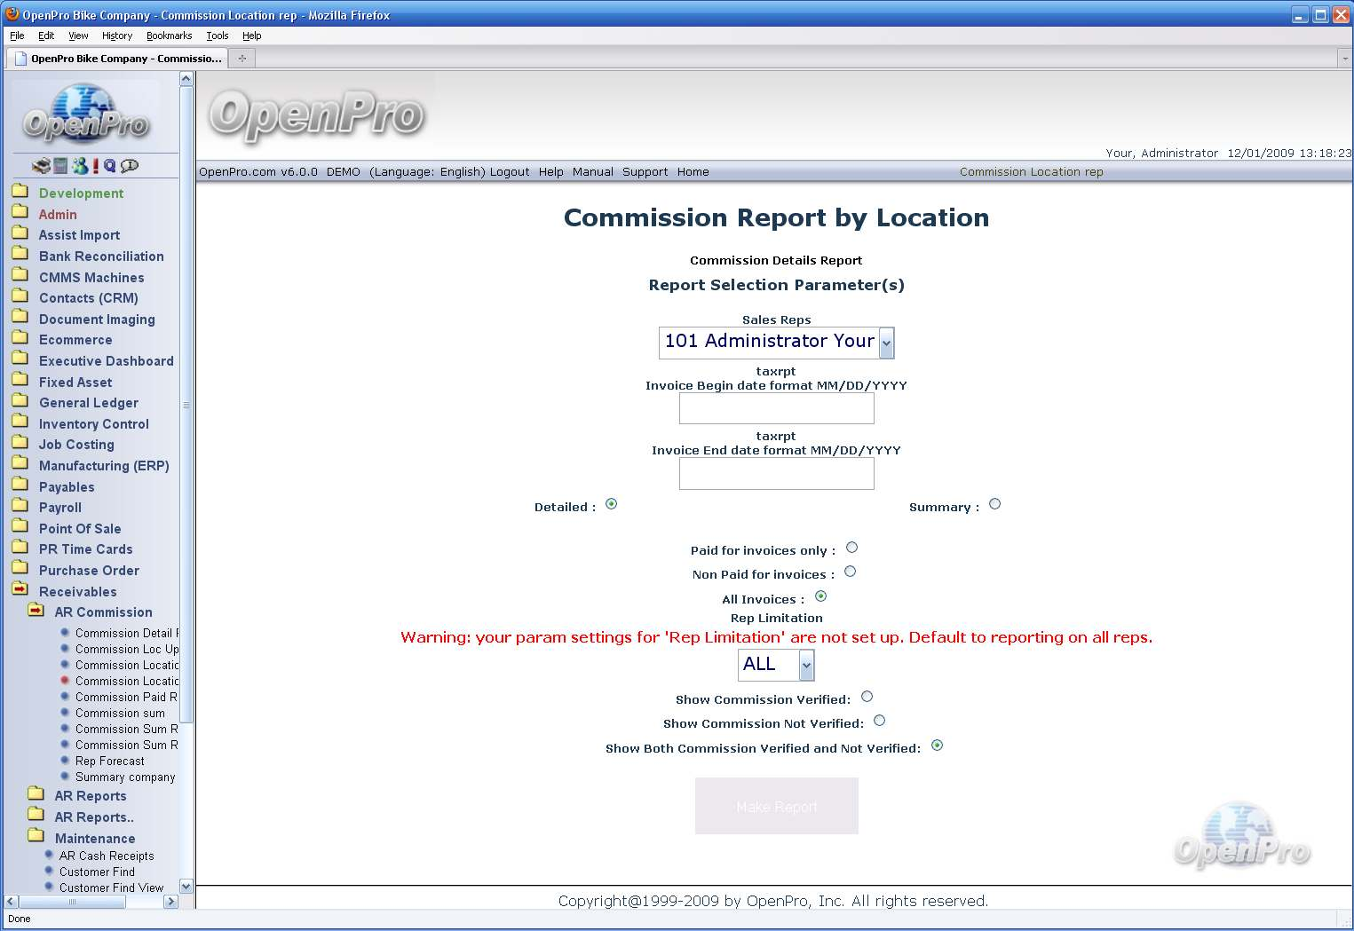
Task: Click the messenger people icon
Action: [80, 166]
